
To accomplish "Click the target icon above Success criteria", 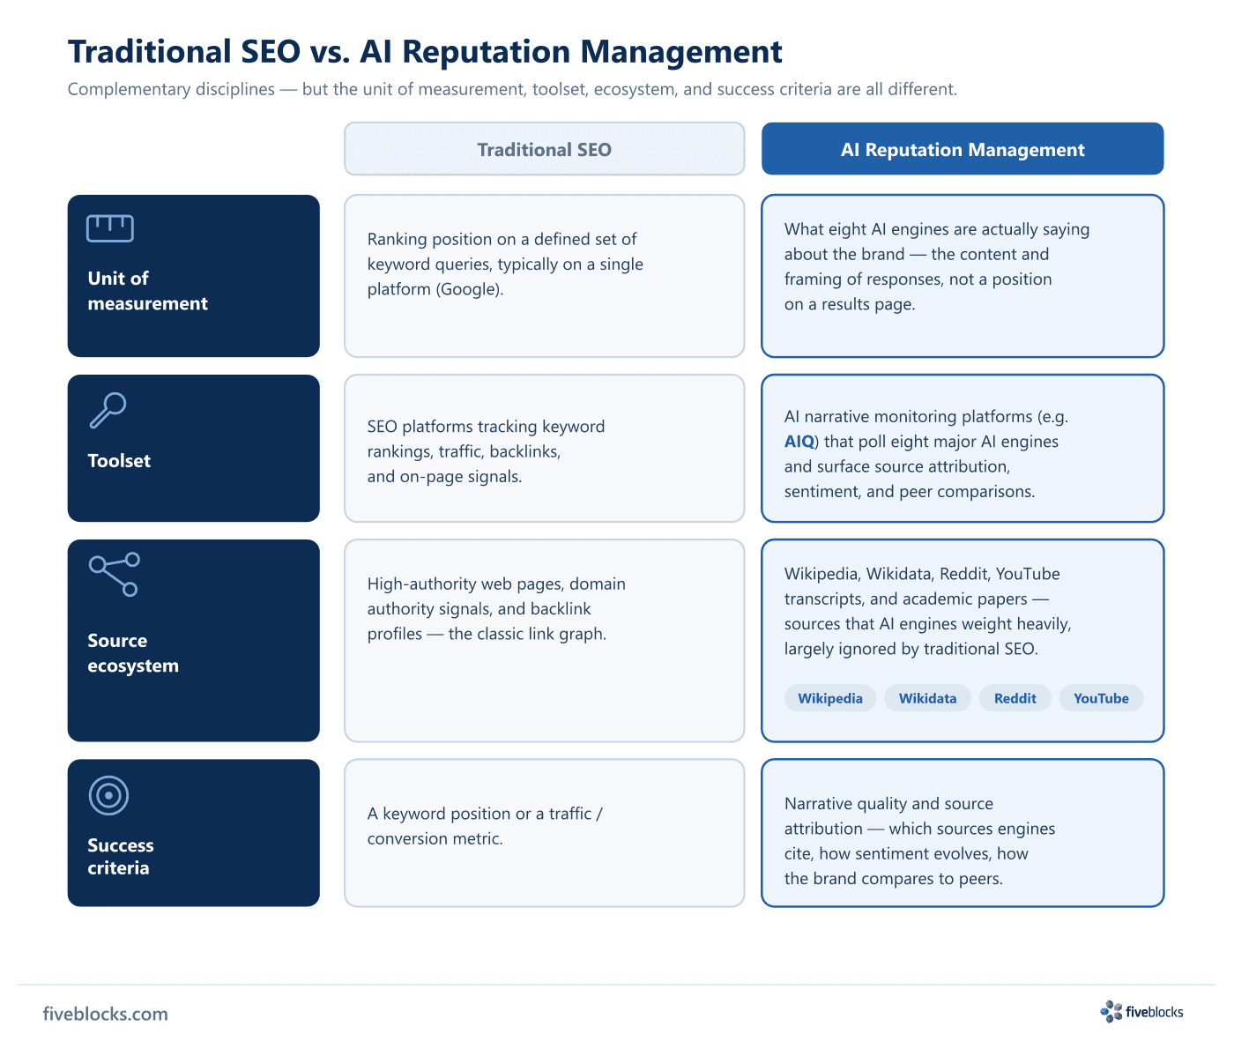I will pyautogui.click(x=108, y=795).
